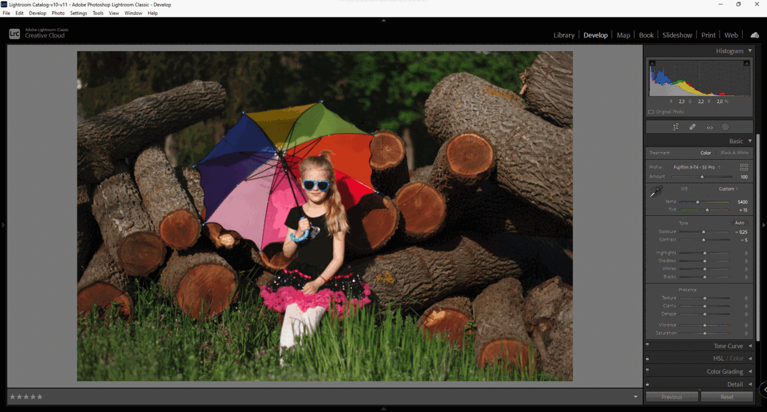Click the Exposure slider handle

[x=704, y=232]
